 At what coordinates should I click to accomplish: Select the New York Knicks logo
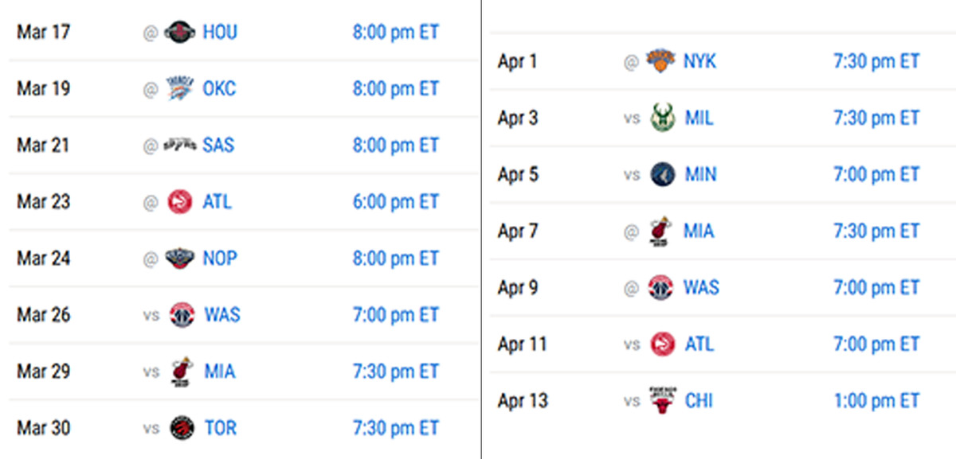click(660, 61)
